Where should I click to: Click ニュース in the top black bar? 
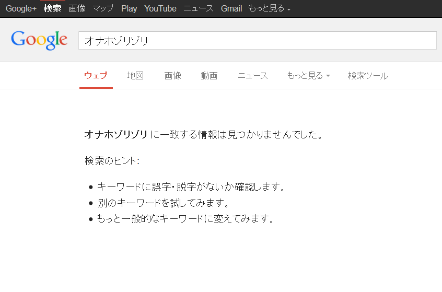tap(199, 8)
